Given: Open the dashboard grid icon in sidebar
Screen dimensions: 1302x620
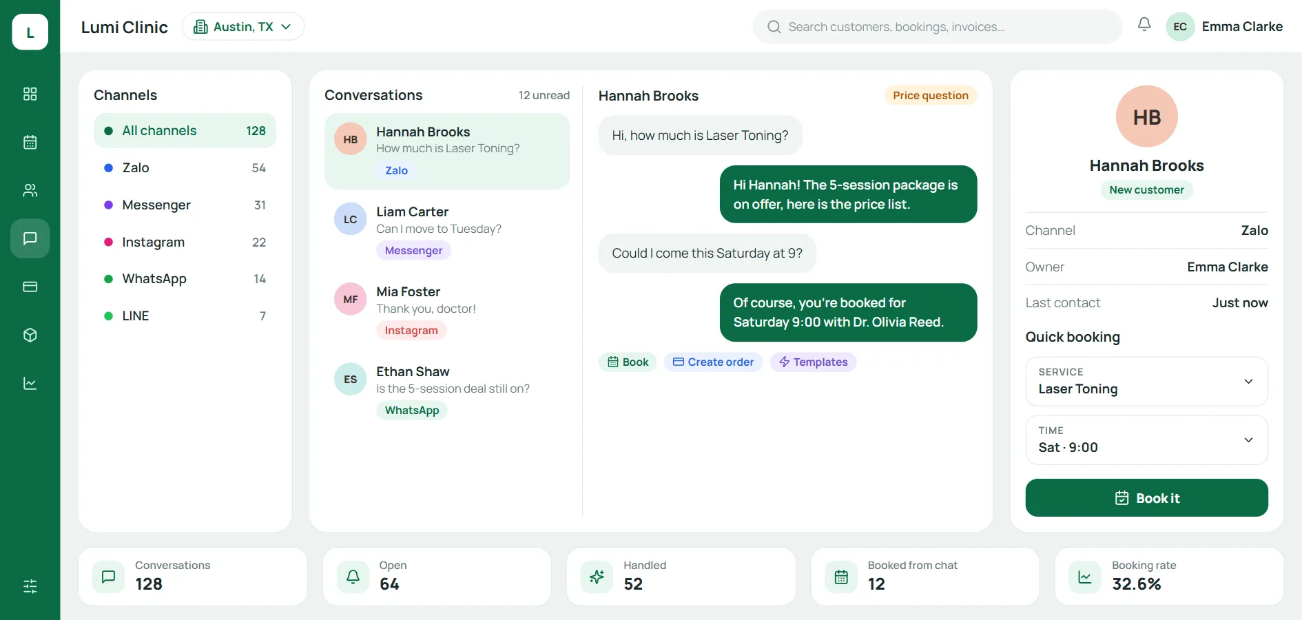Looking at the screenshot, I should point(30,94).
